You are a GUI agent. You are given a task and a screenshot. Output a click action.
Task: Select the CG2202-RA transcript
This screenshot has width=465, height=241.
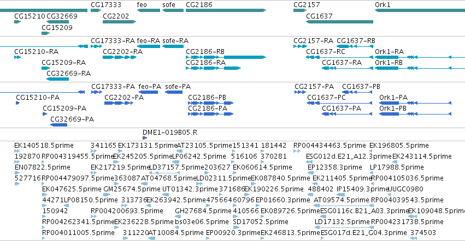(120, 57)
